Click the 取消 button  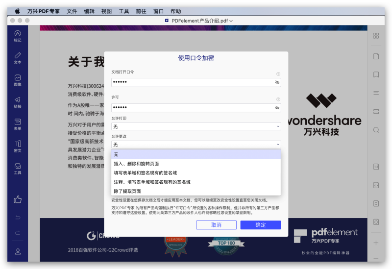216,225
